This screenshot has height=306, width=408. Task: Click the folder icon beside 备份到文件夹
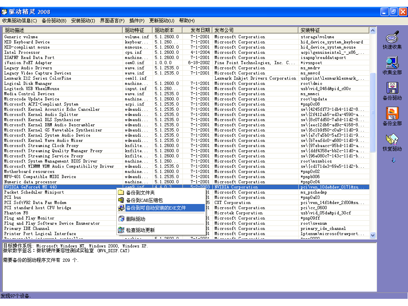121,192
